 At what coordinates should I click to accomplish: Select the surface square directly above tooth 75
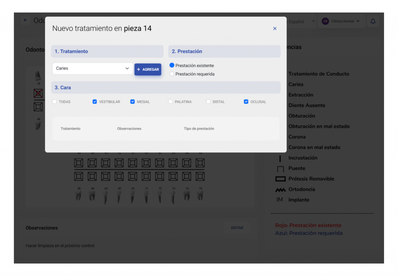(200, 176)
